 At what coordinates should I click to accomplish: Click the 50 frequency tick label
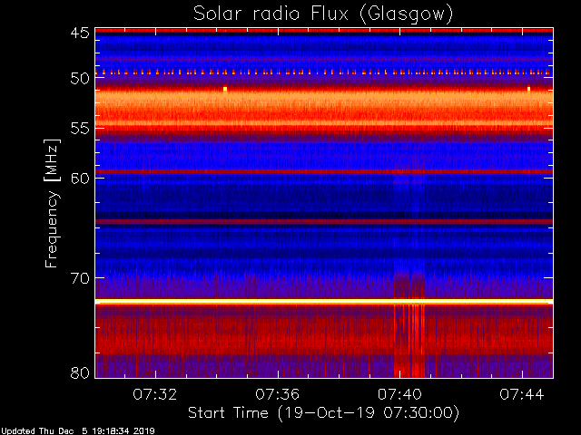click(80, 79)
